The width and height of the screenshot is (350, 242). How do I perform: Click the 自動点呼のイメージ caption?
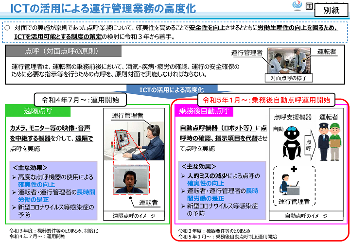306,216
